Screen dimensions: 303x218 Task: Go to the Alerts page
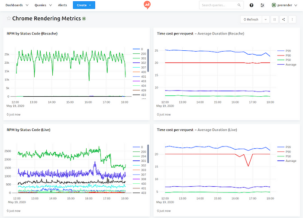point(62,5)
